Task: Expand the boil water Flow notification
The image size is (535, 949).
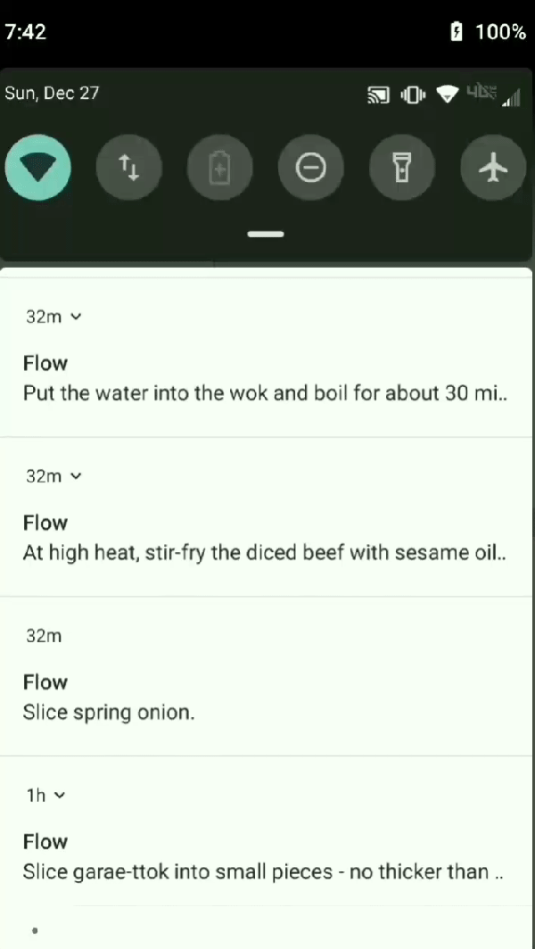Action: point(76,317)
